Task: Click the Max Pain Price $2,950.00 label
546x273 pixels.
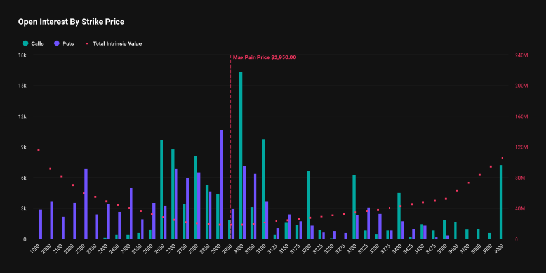Action: point(264,57)
